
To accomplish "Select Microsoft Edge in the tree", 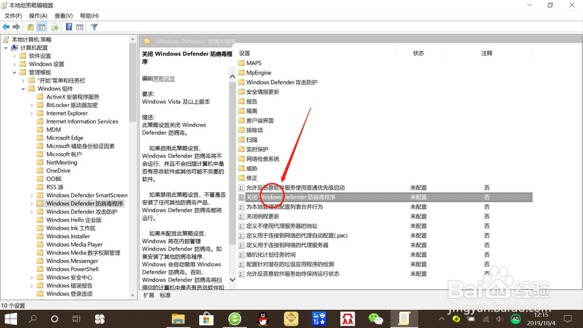I will coord(65,138).
